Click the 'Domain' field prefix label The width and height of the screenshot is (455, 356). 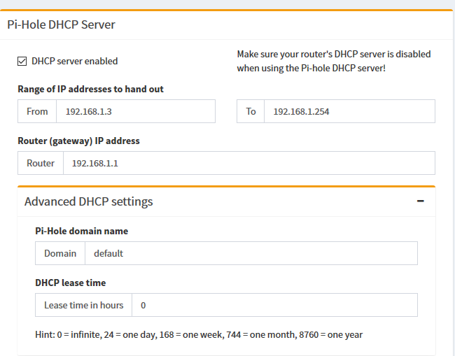(60, 253)
